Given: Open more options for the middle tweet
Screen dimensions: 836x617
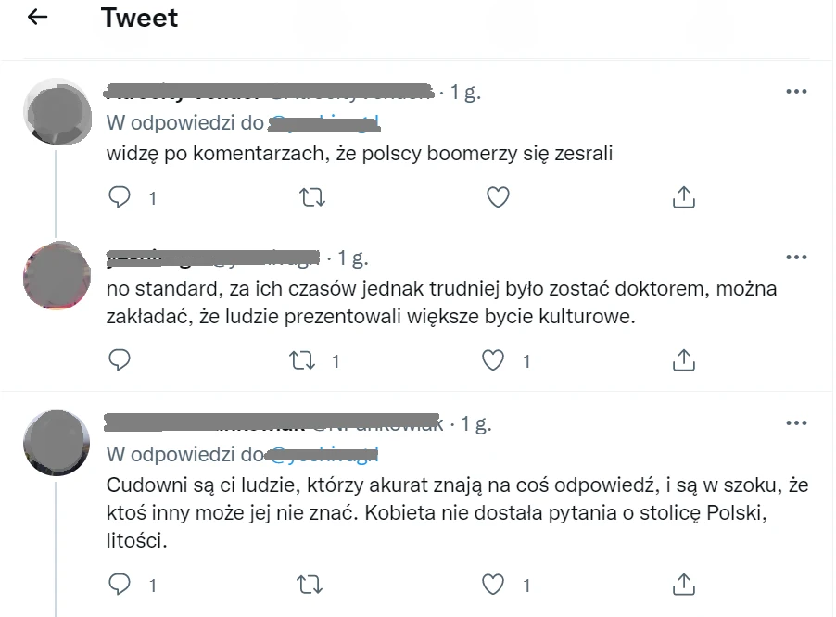Looking at the screenshot, I should [796, 256].
